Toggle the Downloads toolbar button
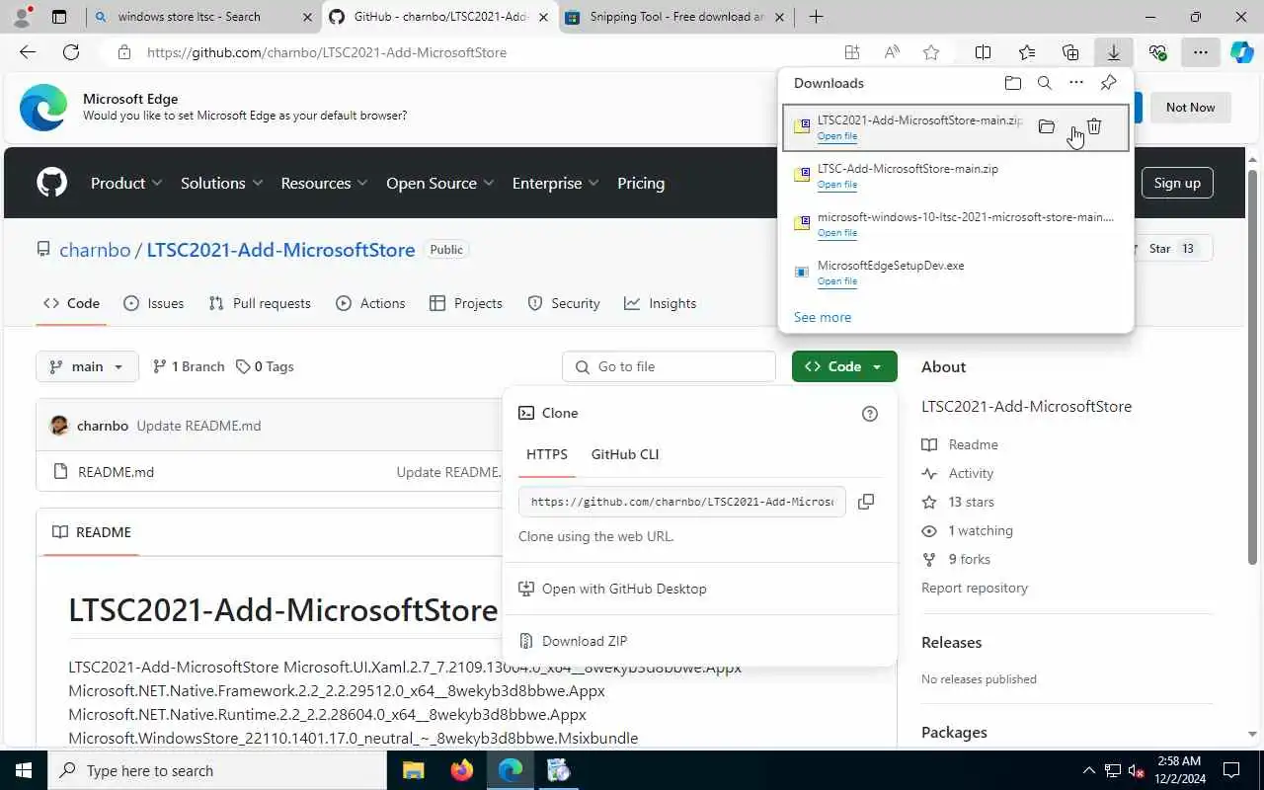This screenshot has width=1264, height=790. (x=1113, y=52)
